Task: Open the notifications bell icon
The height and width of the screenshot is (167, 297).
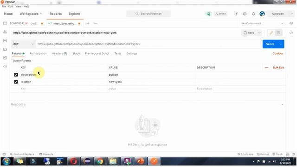Action: click(253, 14)
